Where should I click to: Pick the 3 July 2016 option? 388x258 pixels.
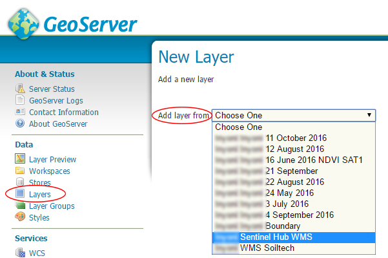coord(294,204)
